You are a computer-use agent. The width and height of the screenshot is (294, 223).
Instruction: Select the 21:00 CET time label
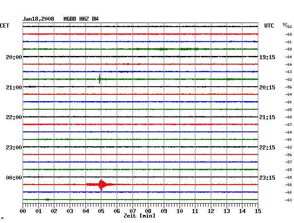[14, 88]
